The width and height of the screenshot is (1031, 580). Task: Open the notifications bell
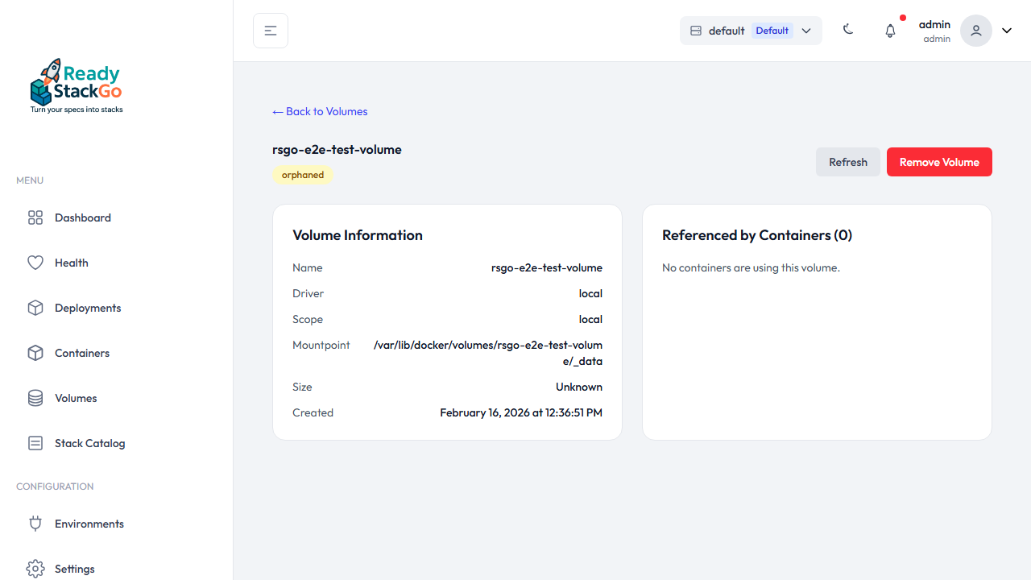click(x=890, y=30)
